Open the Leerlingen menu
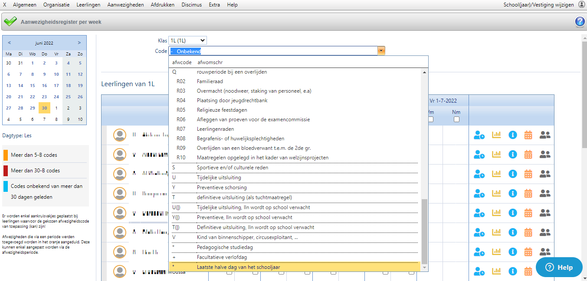Image resolution: width=587 pixels, height=281 pixels. (x=88, y=5)
